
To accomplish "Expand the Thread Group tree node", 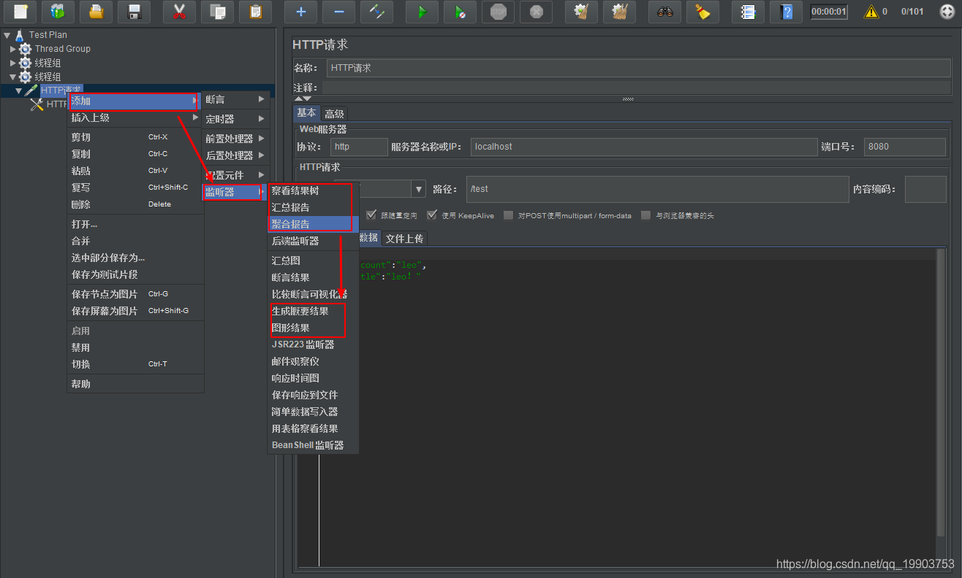I will click(x=12, y=49).
